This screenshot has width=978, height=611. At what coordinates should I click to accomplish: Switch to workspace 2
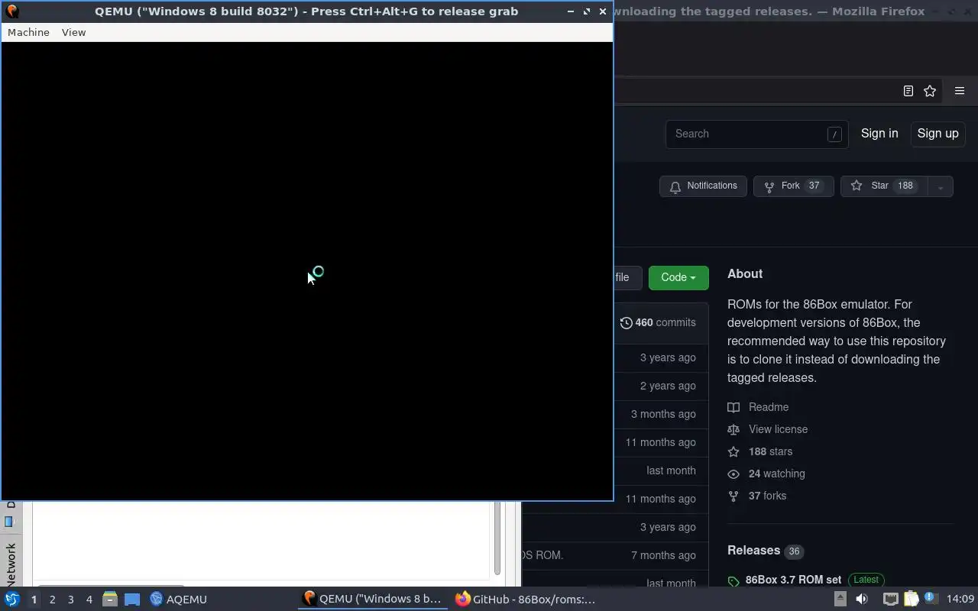point(52,600)
